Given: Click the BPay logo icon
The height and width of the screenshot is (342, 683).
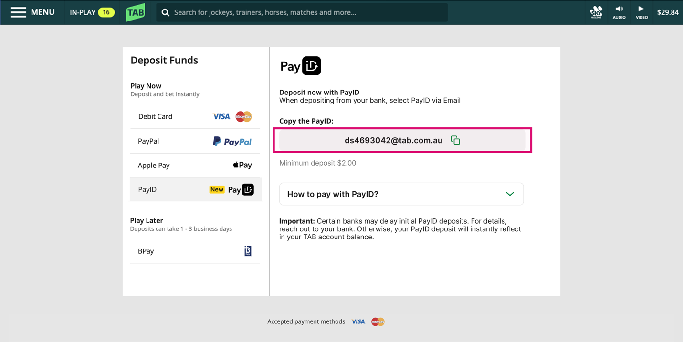Looking at the screenshot, I should [248, 251].
